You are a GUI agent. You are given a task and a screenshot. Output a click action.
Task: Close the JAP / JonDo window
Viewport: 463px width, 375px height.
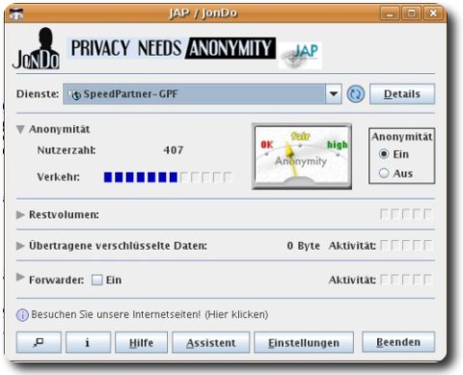point(433,13)
